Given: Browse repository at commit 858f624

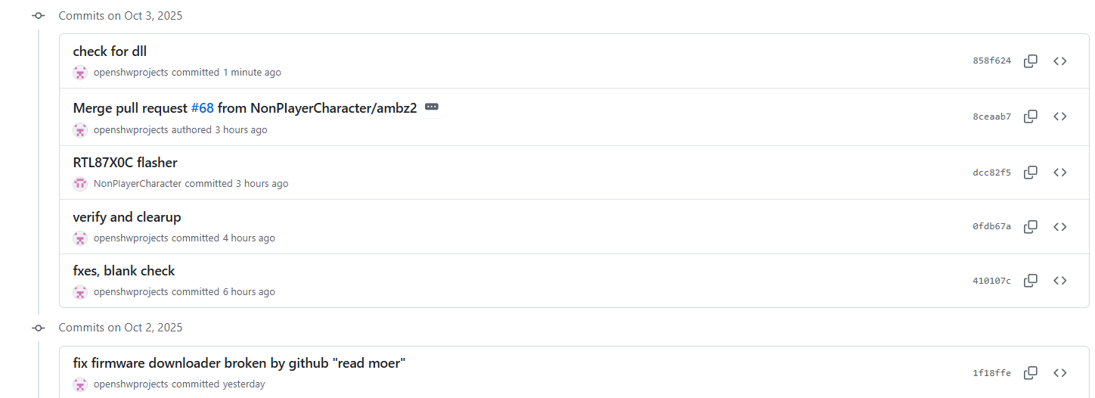Looking at the screenshot, I should [x=1060, y=61].
